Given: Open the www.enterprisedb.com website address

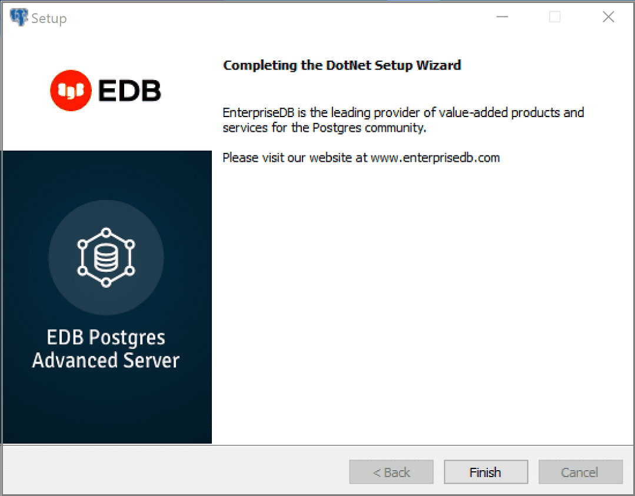Looking at the screenshot, I should click(435, 158).
